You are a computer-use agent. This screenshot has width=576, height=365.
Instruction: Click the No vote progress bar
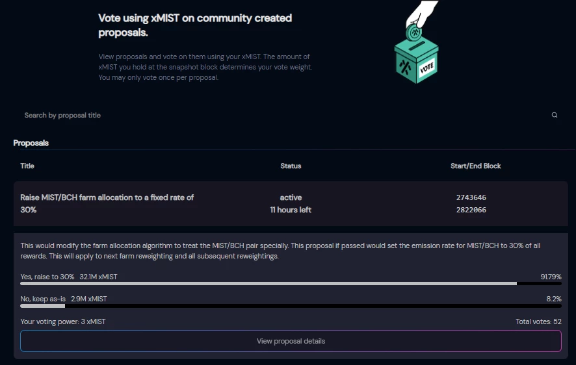[291, 305]
